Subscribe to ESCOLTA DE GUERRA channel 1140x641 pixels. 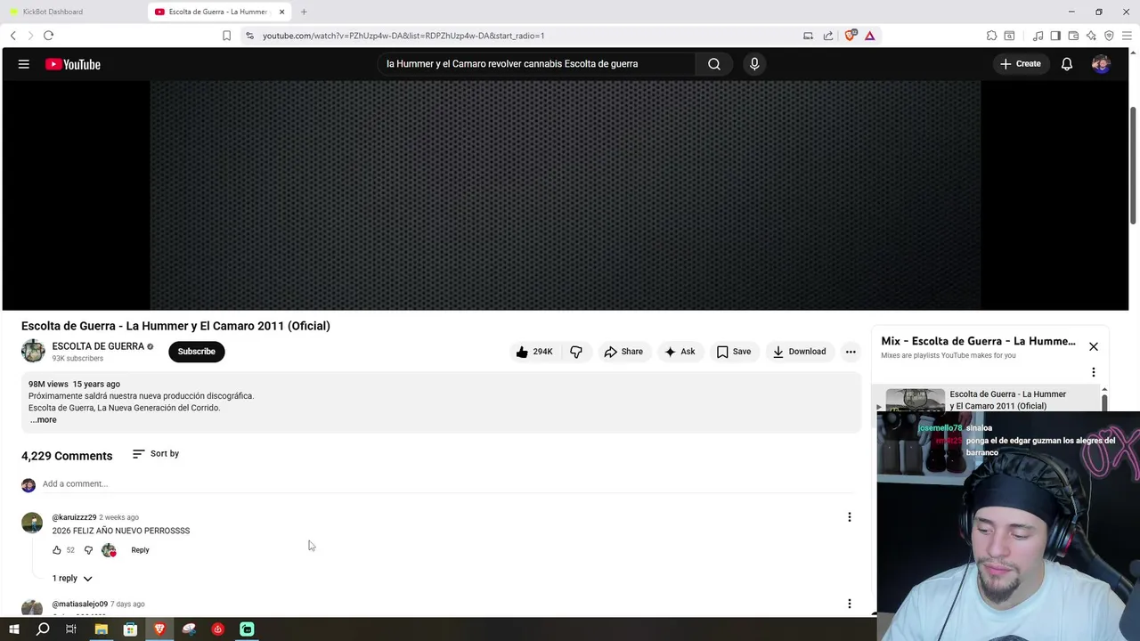click(x=197, y=352)
